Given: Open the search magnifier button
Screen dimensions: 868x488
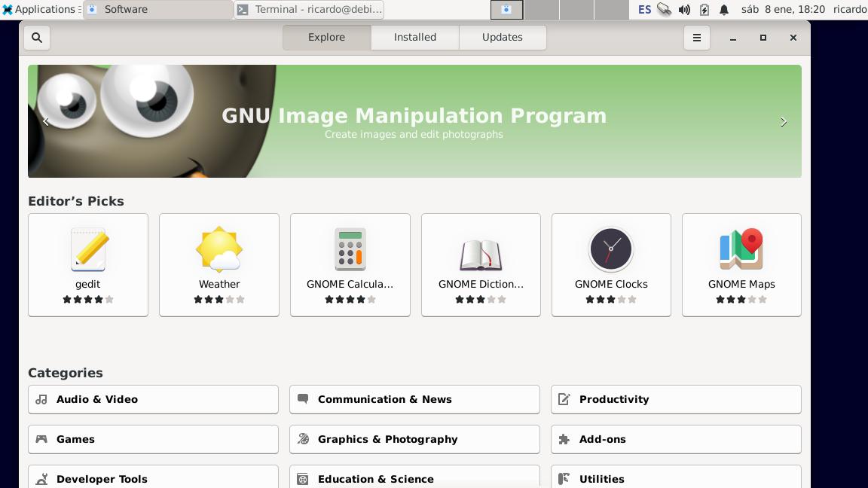Looking at the screenshot, I should [x=37, y=38].
